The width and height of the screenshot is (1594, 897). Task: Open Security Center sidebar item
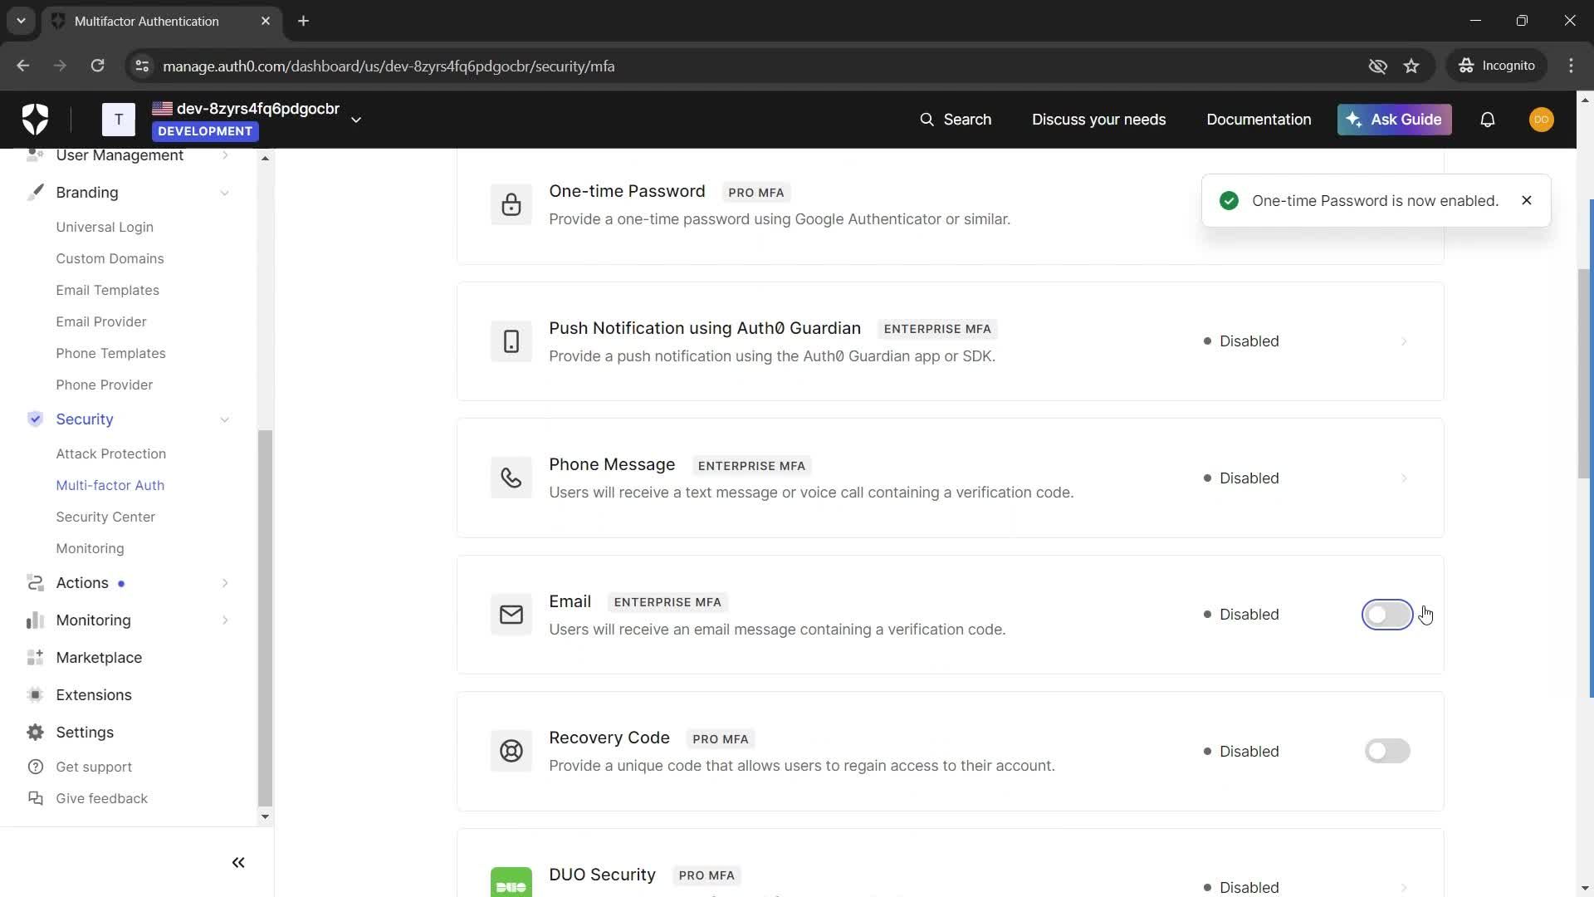105,517
